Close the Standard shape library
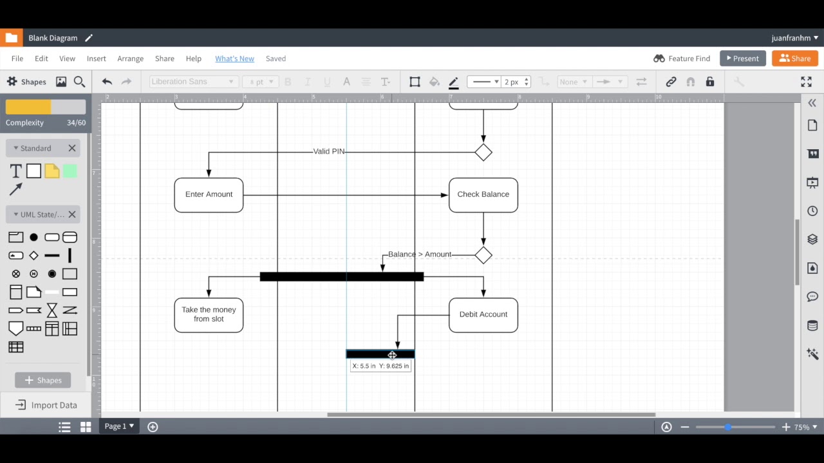Screen dimensions: 824x463 click(72, 149)
